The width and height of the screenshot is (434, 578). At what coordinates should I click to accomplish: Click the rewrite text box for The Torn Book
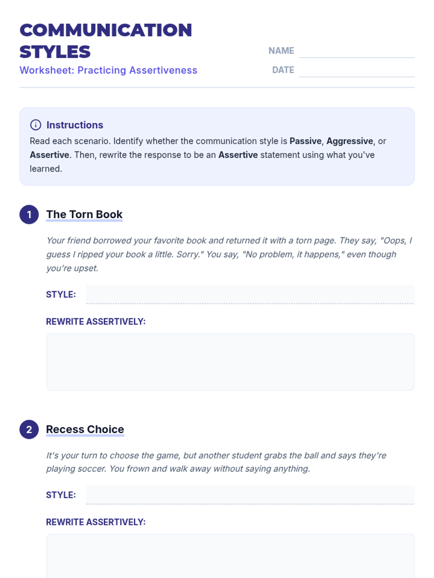point(230,362)
